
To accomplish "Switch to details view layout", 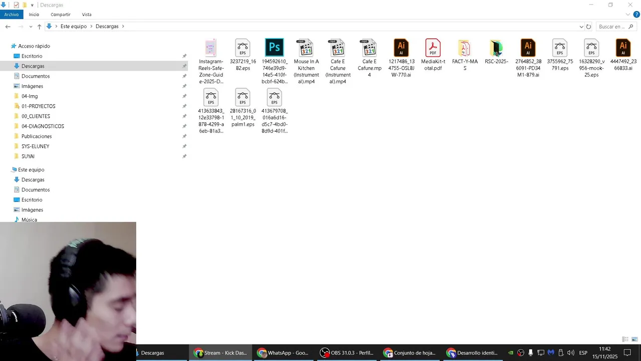I will (x=625, y=339).
